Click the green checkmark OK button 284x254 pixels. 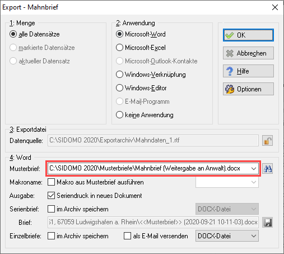coord(248,35)
